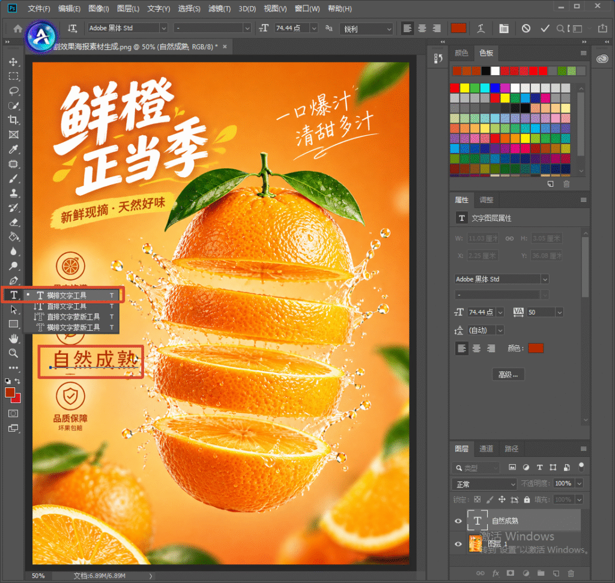Toggle lock transparent pixels
The height and width of the screenshot is (583, 615).
(477, 500)
